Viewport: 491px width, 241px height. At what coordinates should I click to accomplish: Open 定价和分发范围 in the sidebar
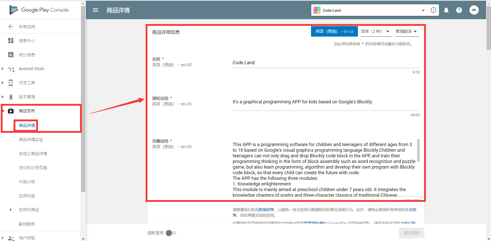coord(33,168)
